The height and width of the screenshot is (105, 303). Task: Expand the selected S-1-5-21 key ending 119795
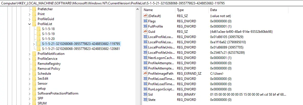coord(34,44)
